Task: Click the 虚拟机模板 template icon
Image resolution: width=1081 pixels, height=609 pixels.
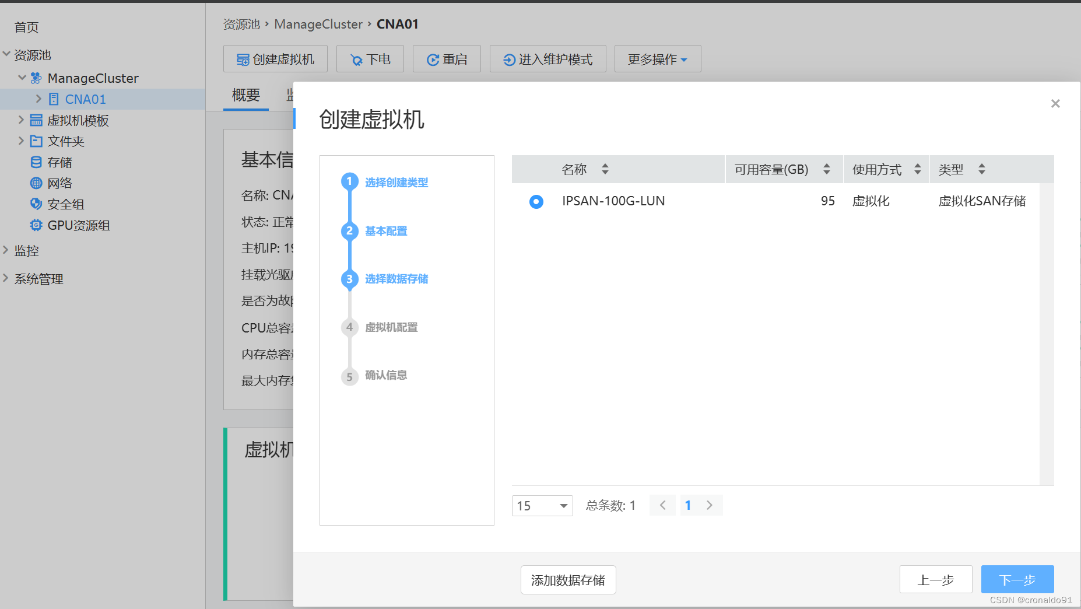Action: click(36, 120)
